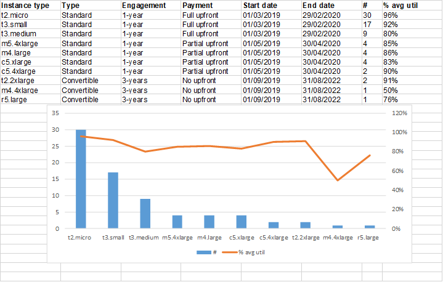Click the 3-years cell in m4.4xlarge row
Screen dimensions: 443x282
pos(151,91)
